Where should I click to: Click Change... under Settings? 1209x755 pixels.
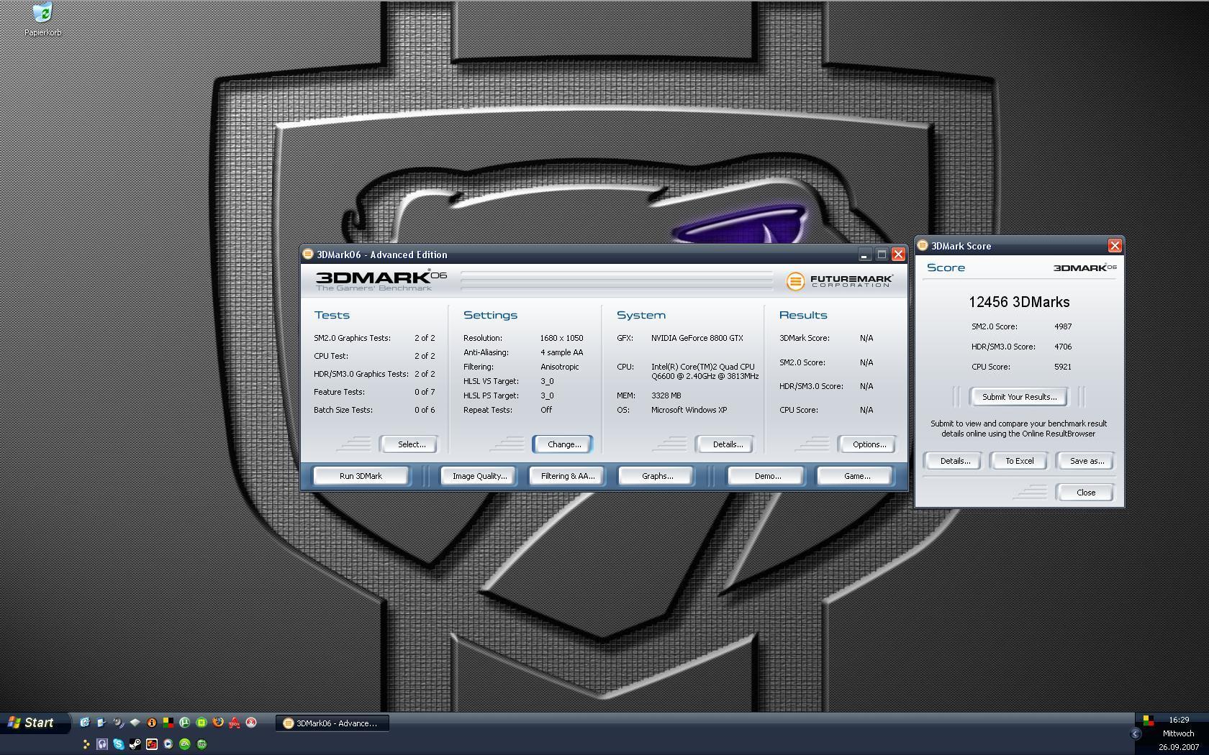click(x=563, y=444)
